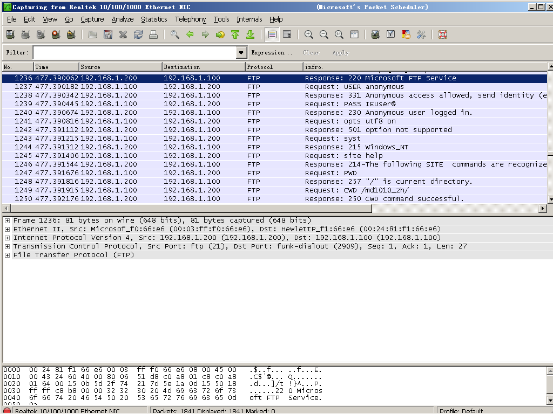Open the Internals menu
The height and width of the screenshot is (414, 553).
point(249,19)
